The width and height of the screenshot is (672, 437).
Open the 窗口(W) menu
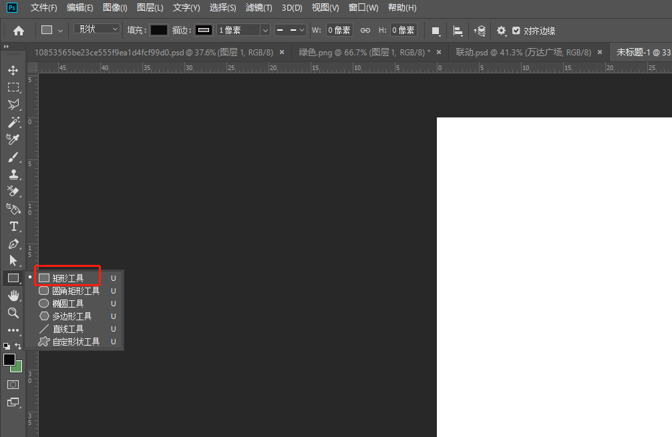[x=363, y=8]
